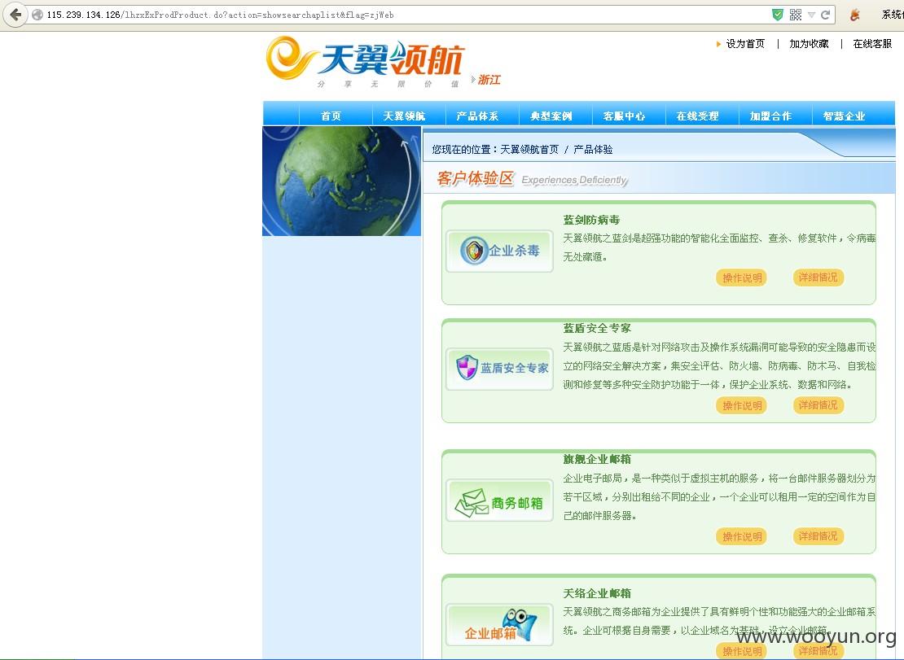The image size is (904, 660).
Task: Click the orange extension icon in the toolbar
Action: [855, 15]
